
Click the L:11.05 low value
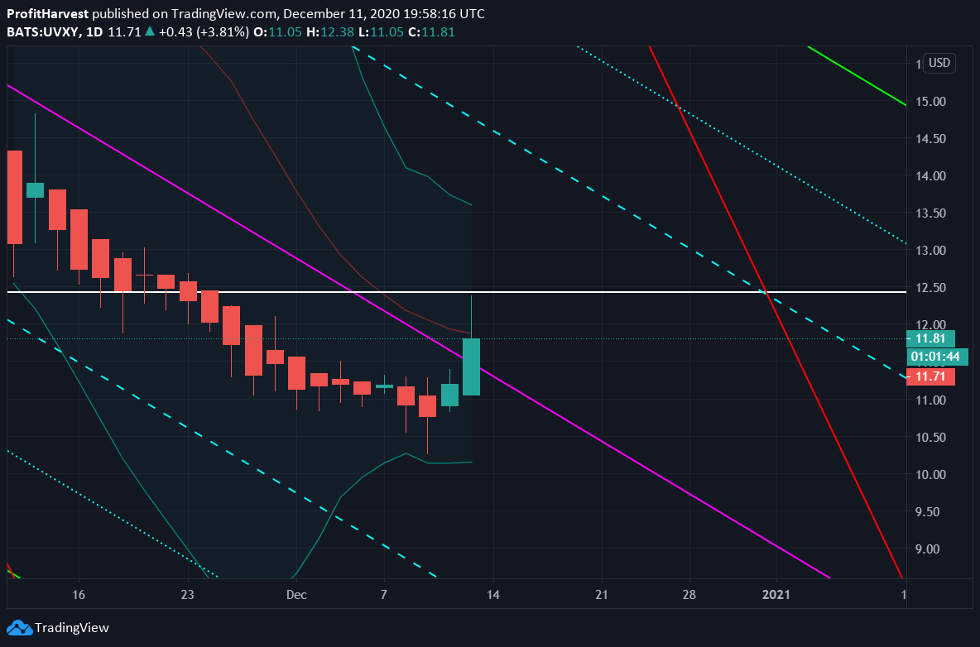(x=381, y=31)
